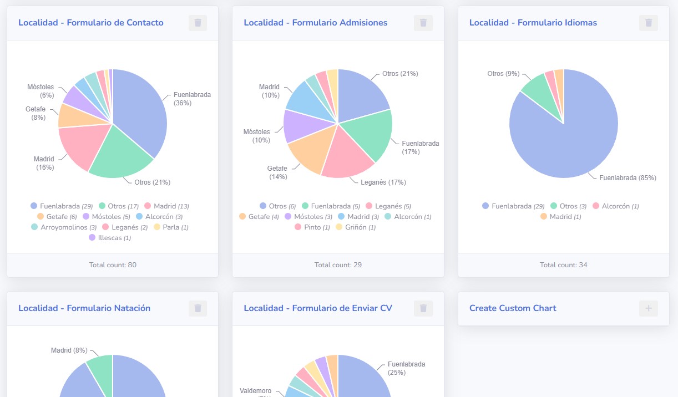Remove the Formulario Idiomas chart

(x=648, y=23)
